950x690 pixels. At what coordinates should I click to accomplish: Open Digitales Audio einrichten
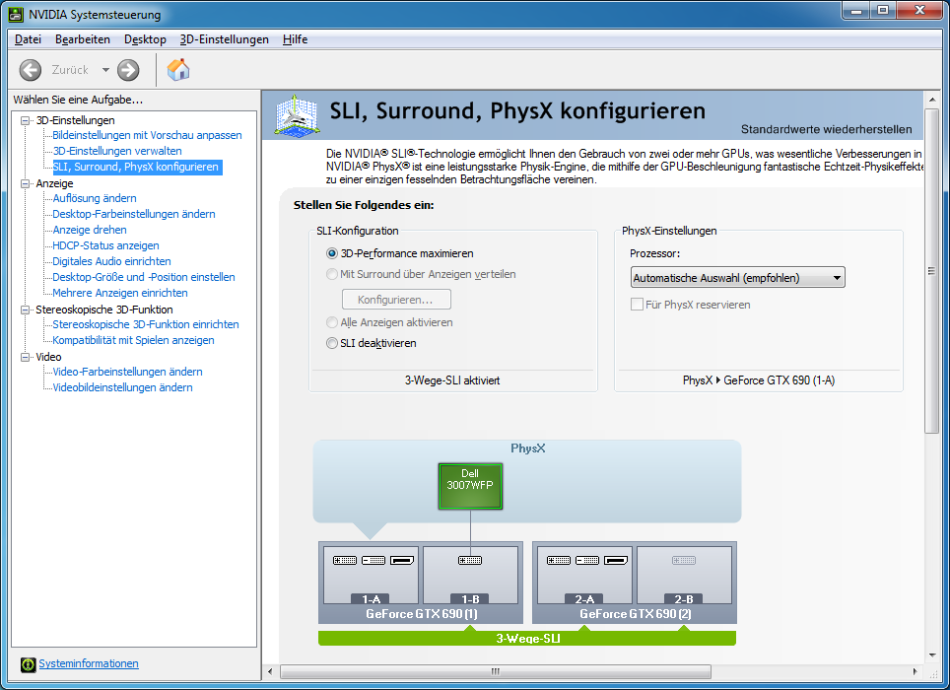click(111, 261)
